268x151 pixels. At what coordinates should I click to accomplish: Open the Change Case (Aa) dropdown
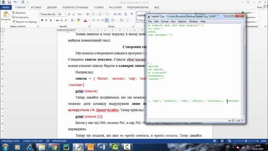80,14
